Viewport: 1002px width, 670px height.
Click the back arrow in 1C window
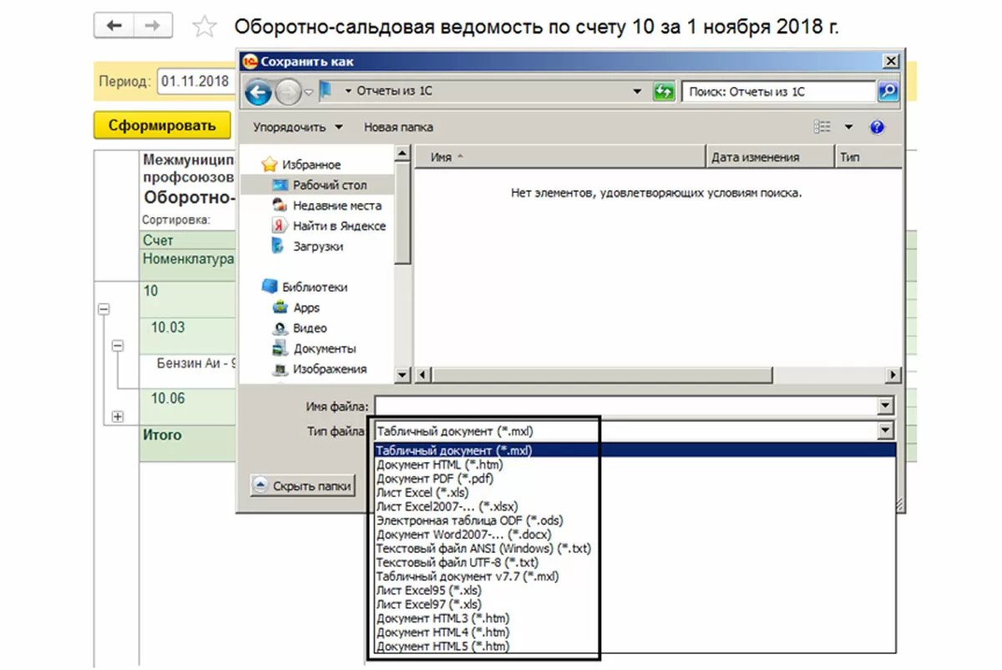click(114, 27)
